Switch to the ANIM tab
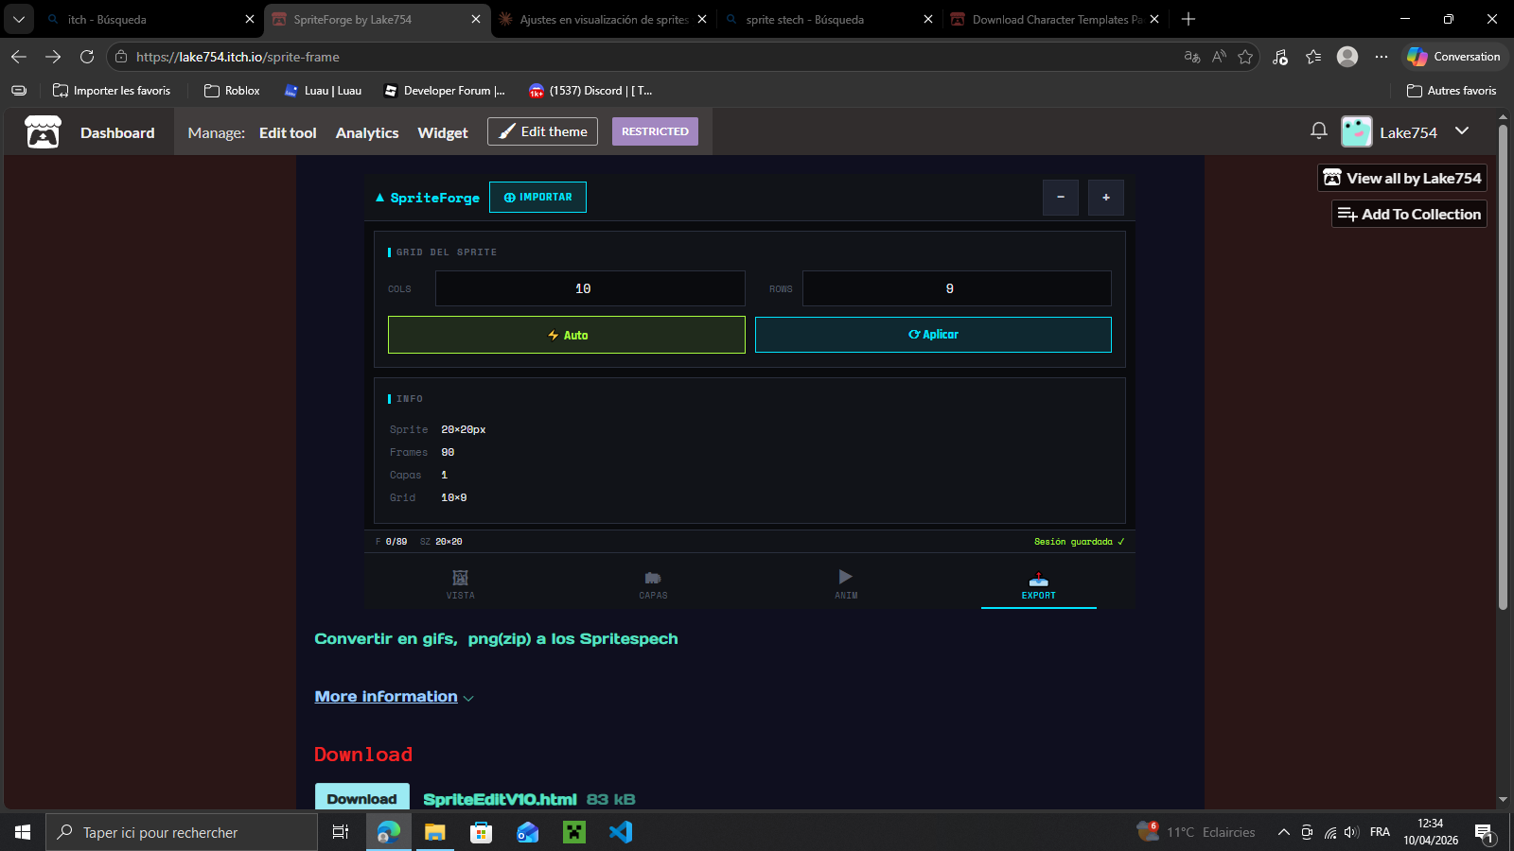Screen dimensions: 1514x851 tap(846, 584)
